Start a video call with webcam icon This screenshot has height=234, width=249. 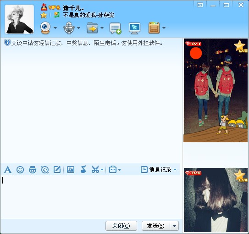(x=45, y=28)
